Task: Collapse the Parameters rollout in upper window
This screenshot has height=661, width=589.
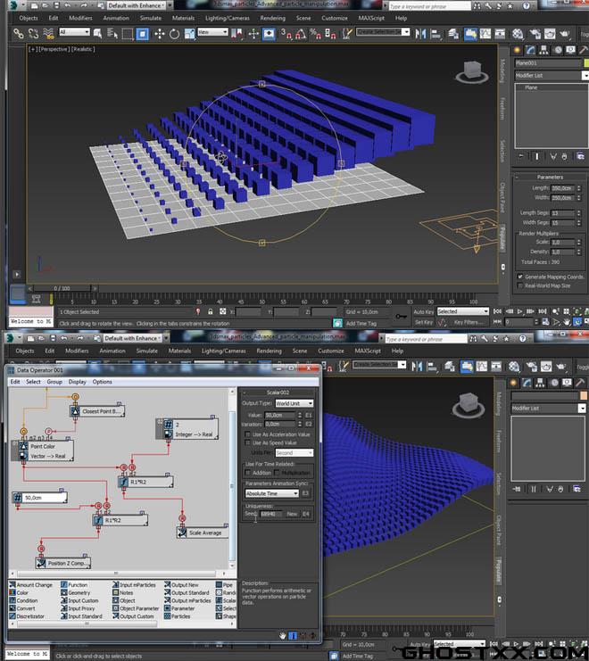Action: point(550,177)
